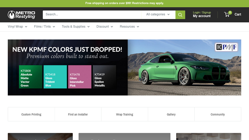Expand the Vinyl Wrap menu
Viewport: 249px width, 140px height.
pyautogui.click(x=17, y=27)
